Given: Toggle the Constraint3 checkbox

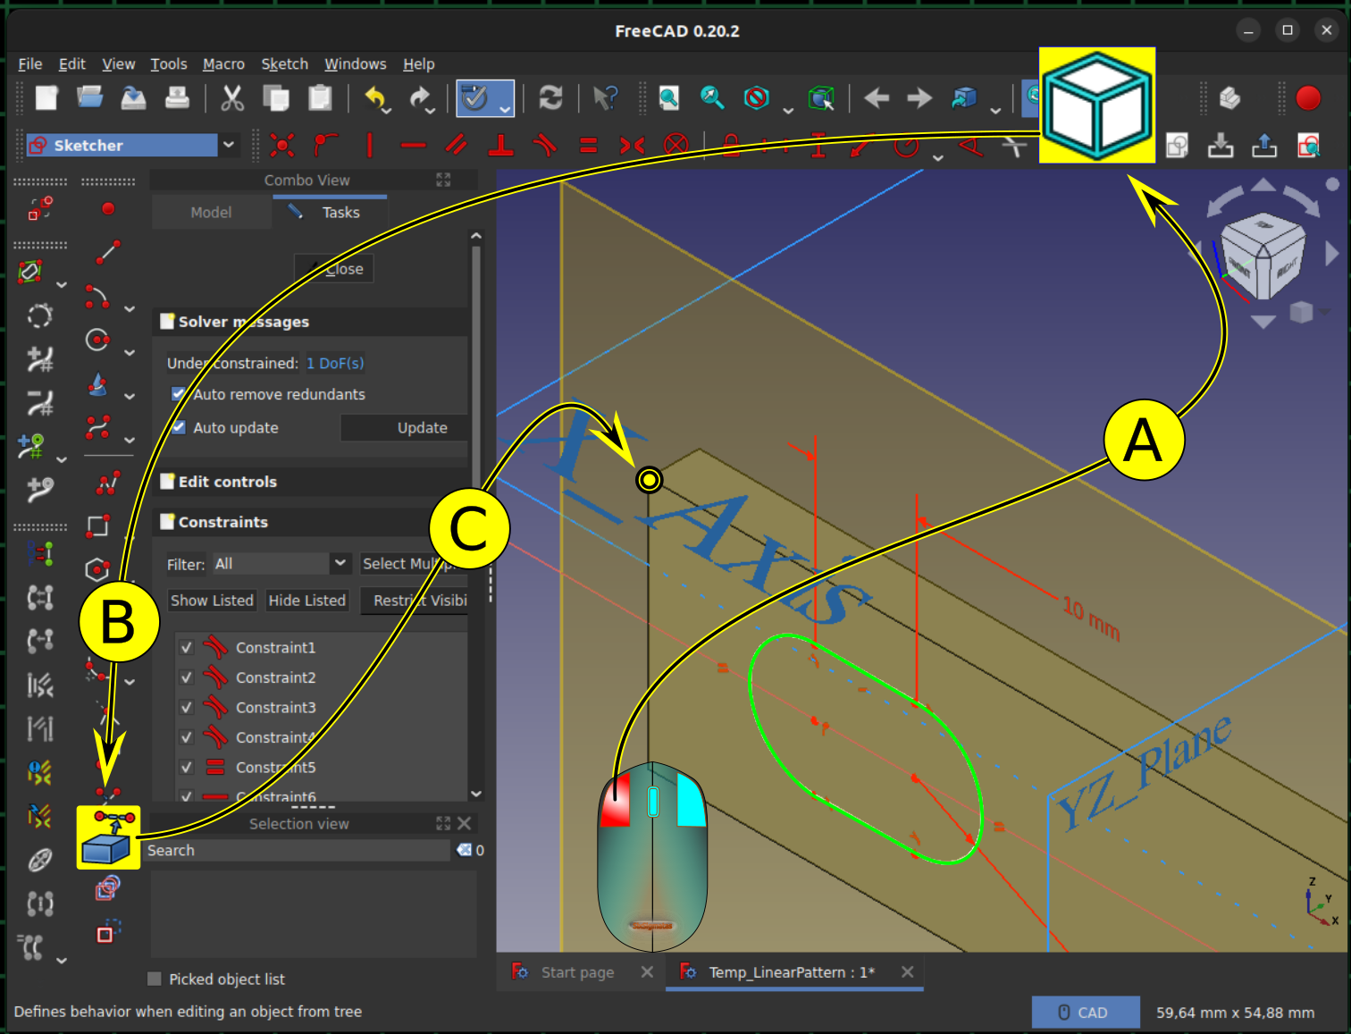Looking at the screenshot, I should pyautogui.click(x=187, y=708).
